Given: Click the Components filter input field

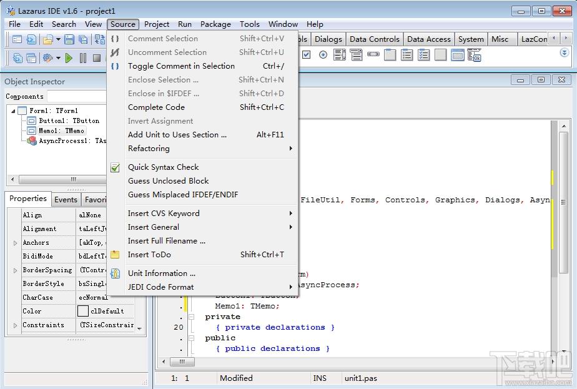Looking at the screenshot, I should coord(77,96).
